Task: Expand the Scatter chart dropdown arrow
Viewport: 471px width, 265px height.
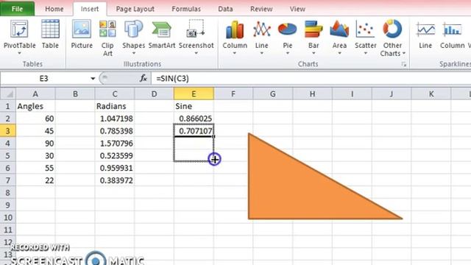Action: coord(366,54)
